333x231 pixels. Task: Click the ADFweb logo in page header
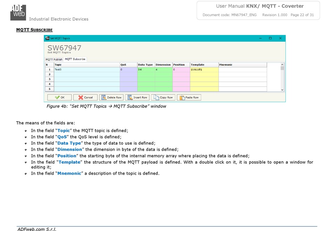tap(18, 11)
